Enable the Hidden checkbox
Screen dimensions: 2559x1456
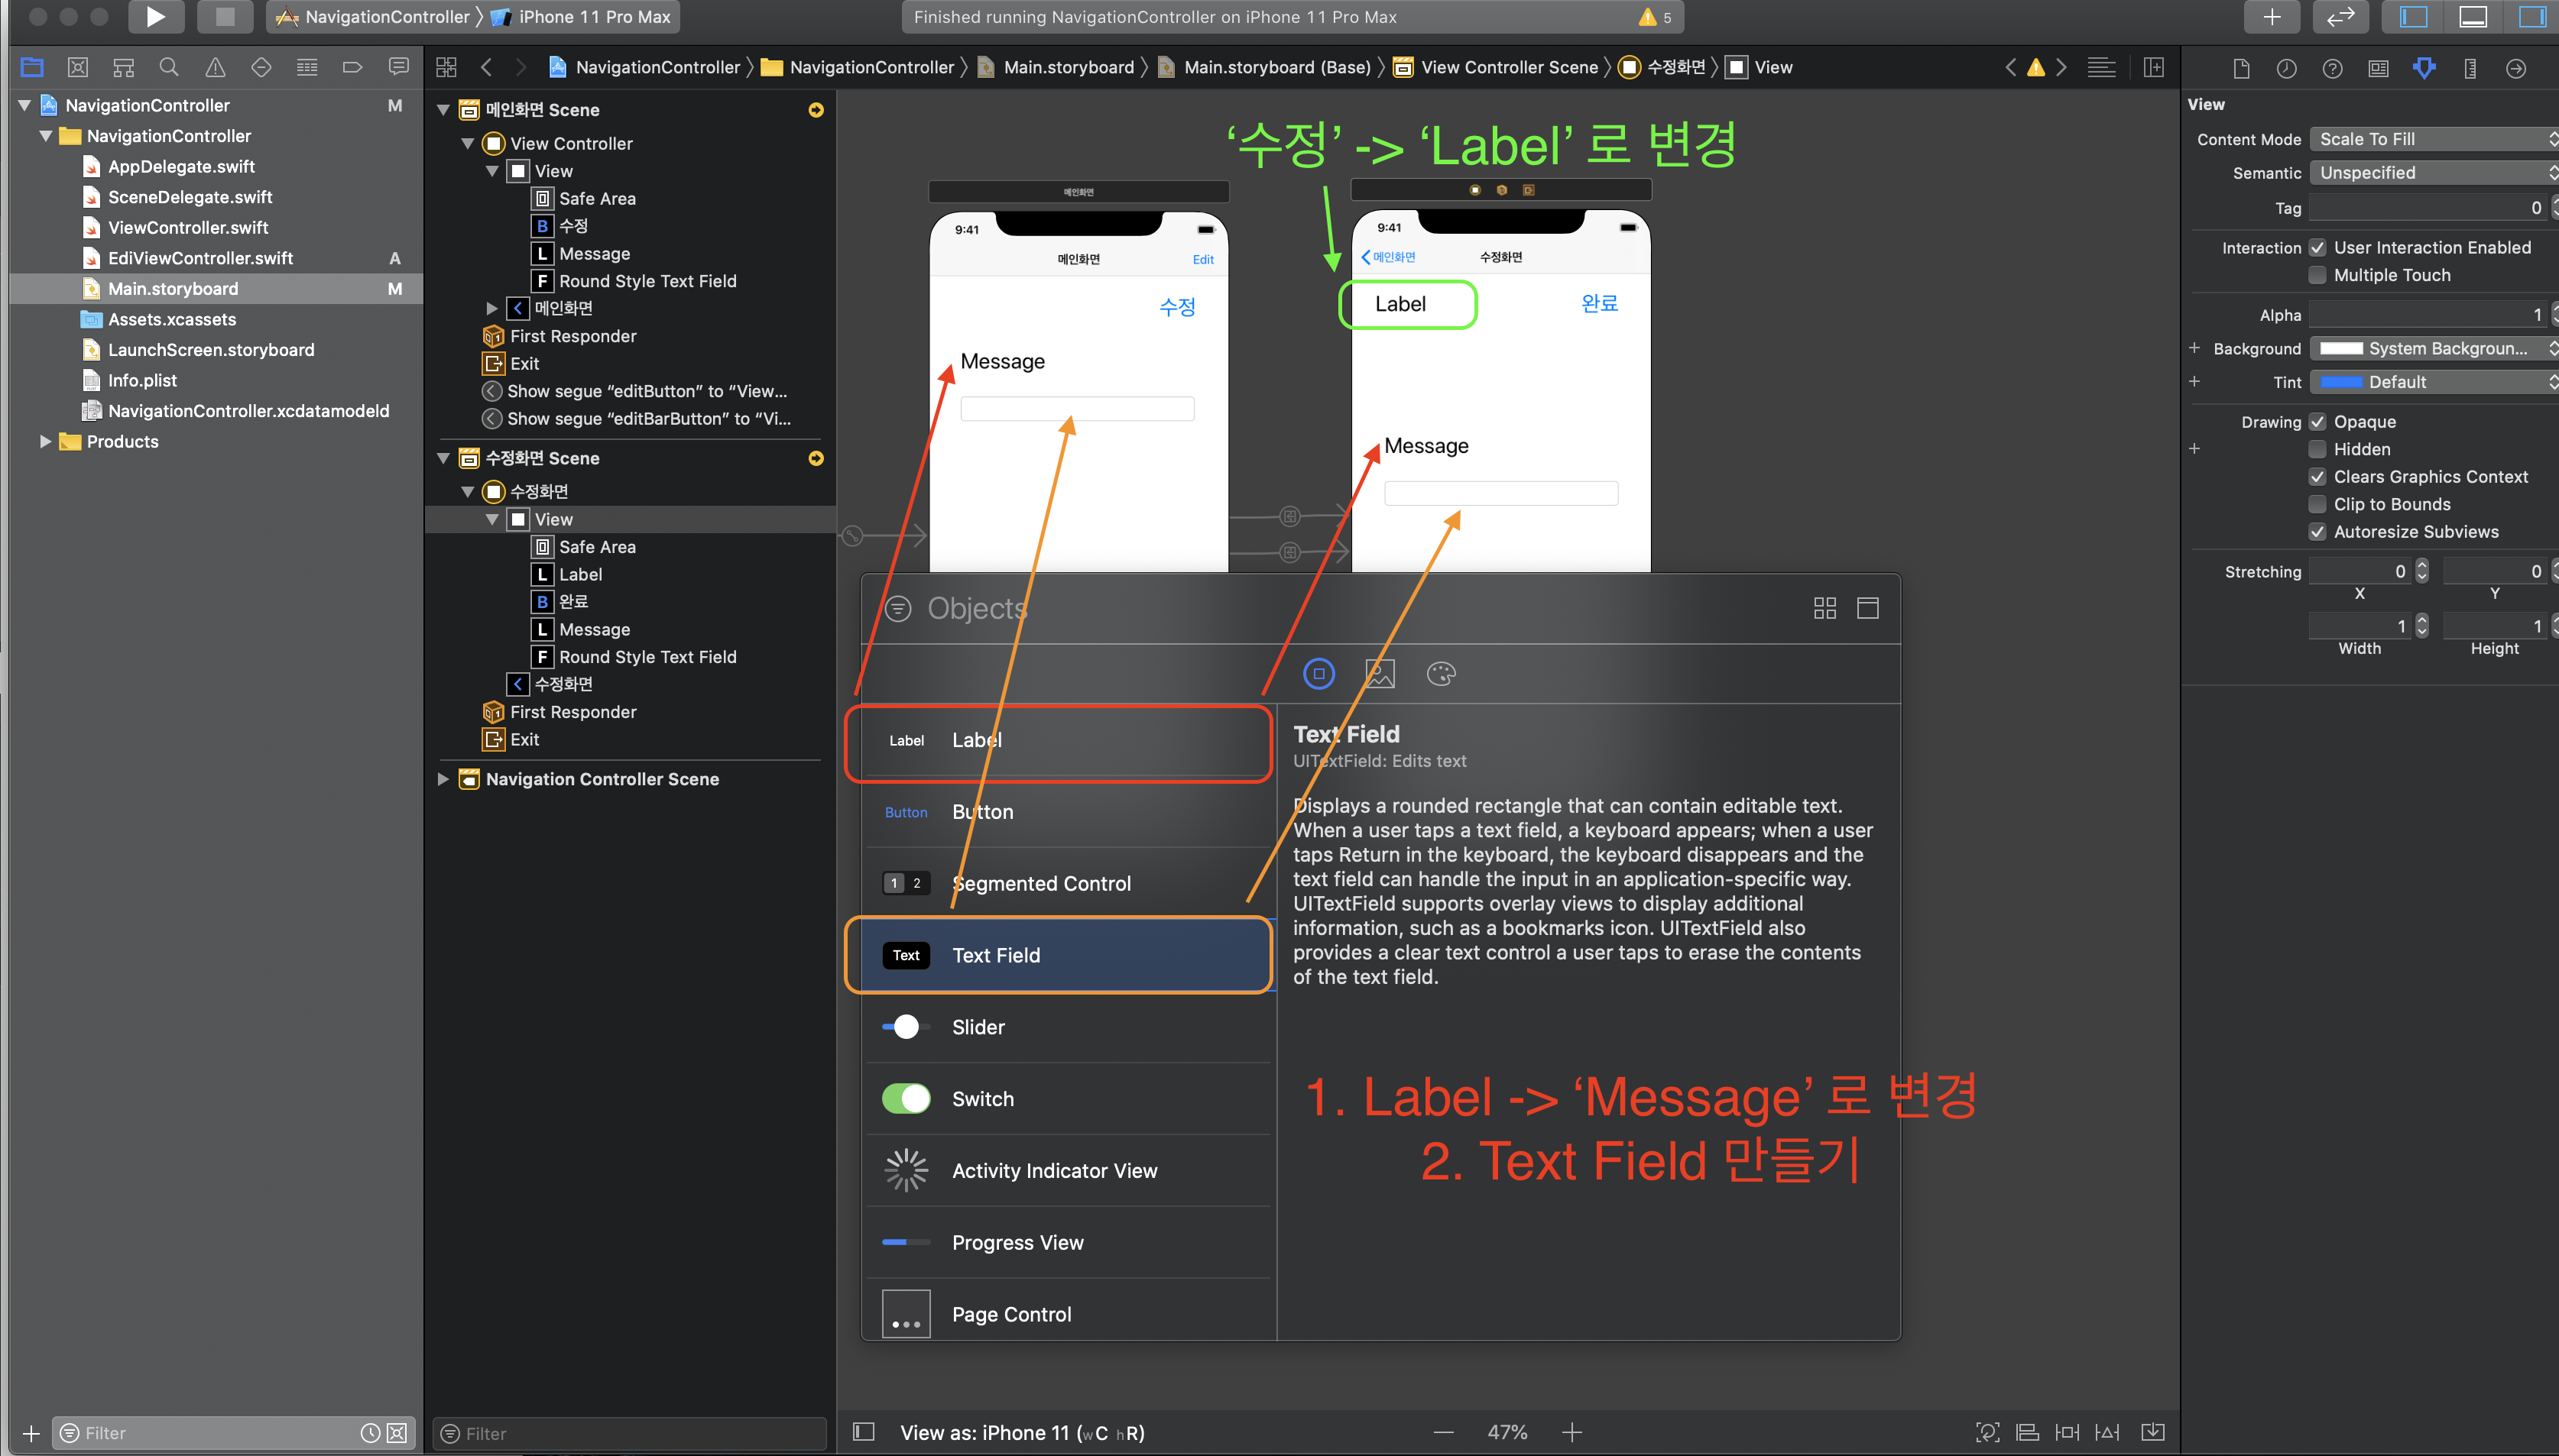(2317, 450)
